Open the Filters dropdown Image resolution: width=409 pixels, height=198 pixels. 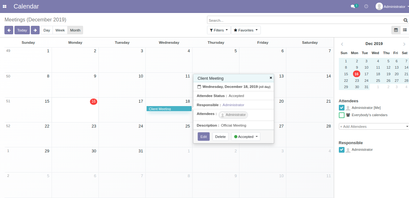[x=219, y=30]
